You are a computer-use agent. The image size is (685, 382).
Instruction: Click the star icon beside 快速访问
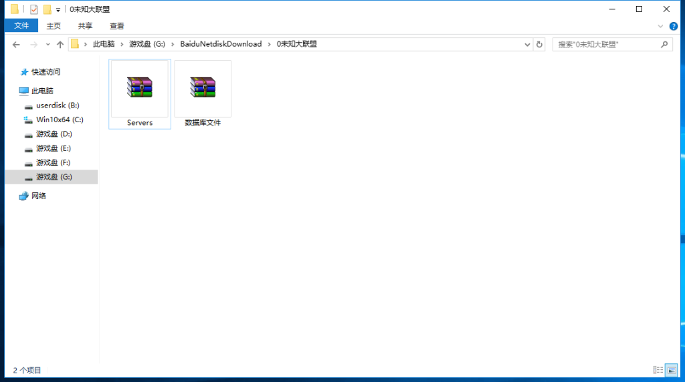pyautogui.click(x=25, y=72)
